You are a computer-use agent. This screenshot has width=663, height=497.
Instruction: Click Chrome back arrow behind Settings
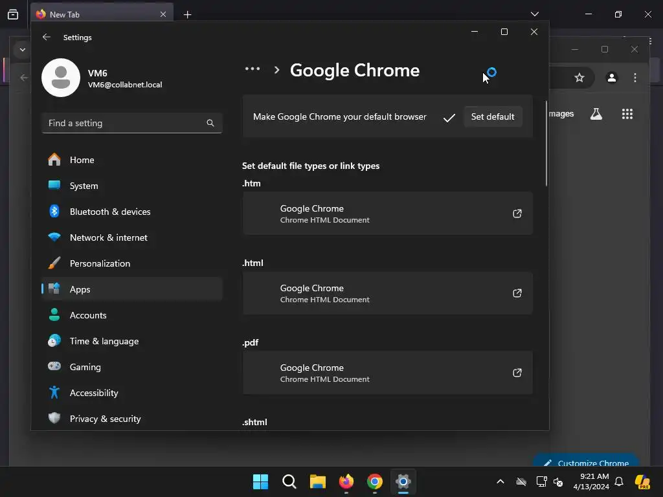coord(24,78)
